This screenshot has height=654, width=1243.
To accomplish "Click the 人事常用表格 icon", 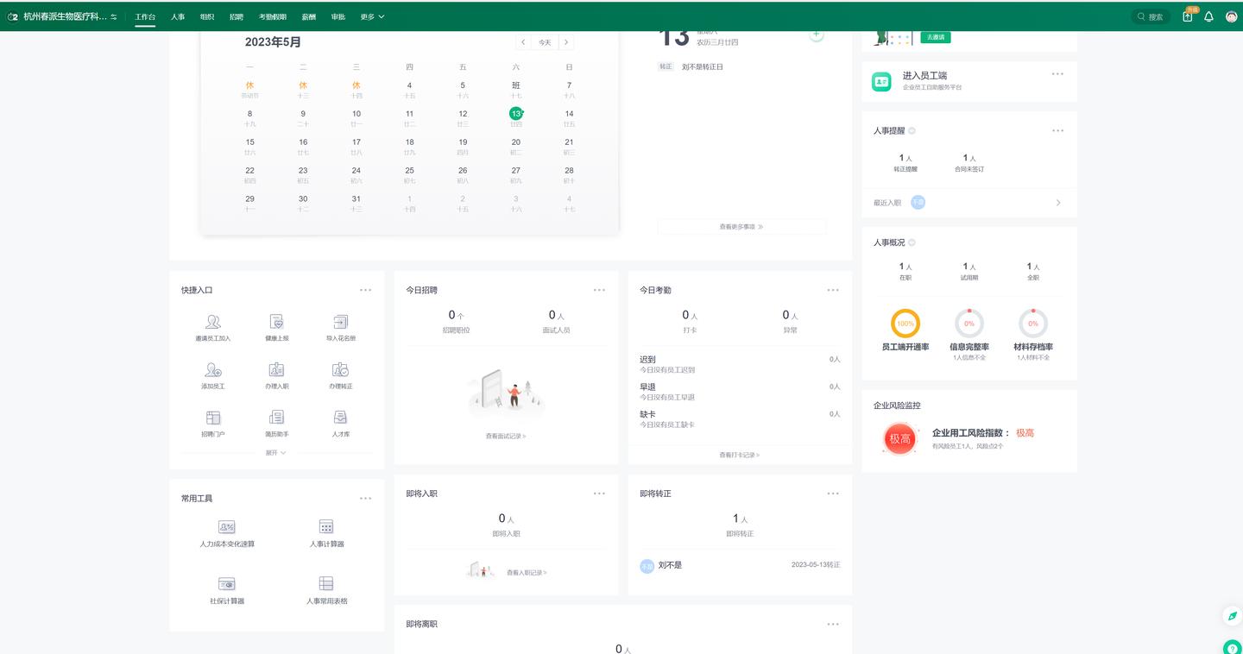I will click(x=326, y=584).
